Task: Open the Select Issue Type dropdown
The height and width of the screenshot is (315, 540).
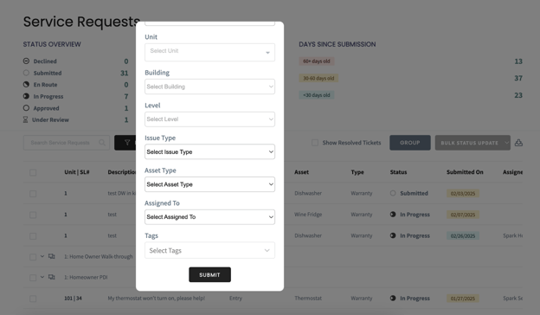Action: (x=209, y=151)
